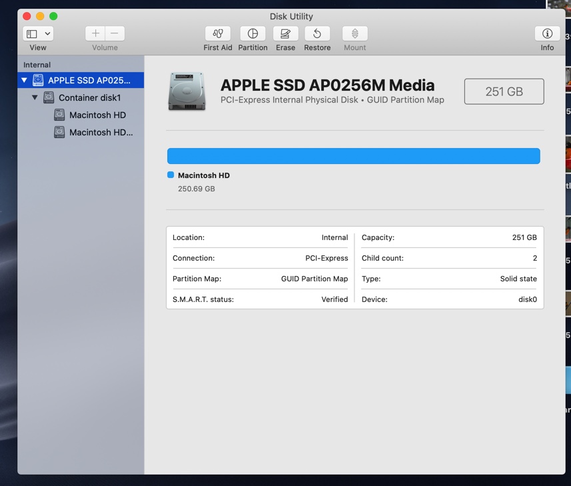This screenshot has width=571, height=486.
Task: Click the blue Macintosh HD legend swatch
Action: click(171, 175)
